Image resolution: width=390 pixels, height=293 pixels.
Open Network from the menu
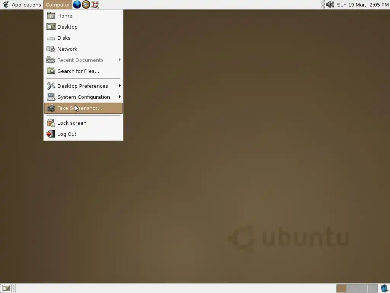tap(83, 49)
